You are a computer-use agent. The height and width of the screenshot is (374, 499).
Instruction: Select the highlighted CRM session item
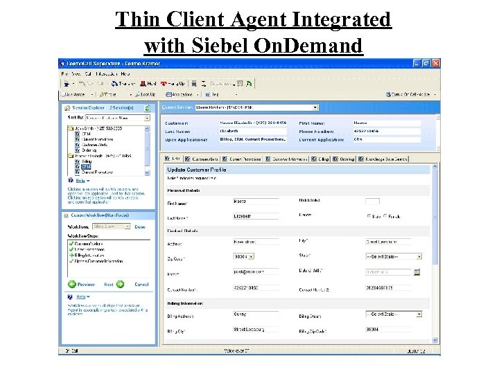(86, 167)
